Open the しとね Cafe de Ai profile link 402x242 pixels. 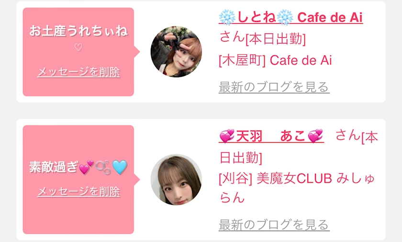[x=291, y=17]
